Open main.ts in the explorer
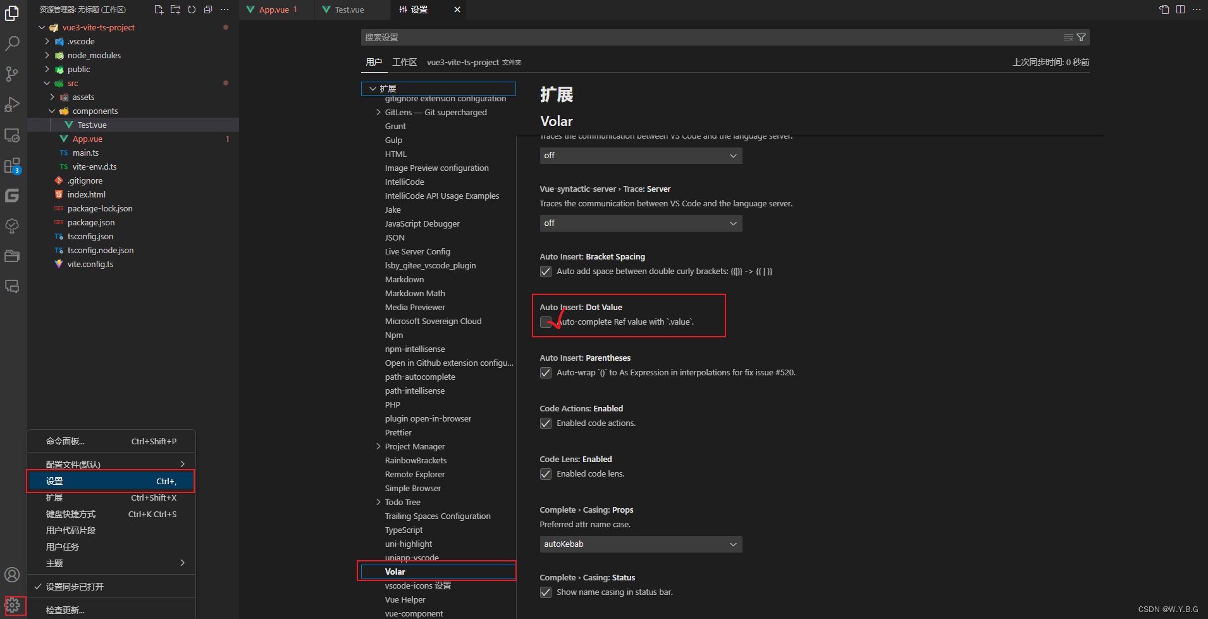The image size is (1208, 619). (x=85, y=153)
